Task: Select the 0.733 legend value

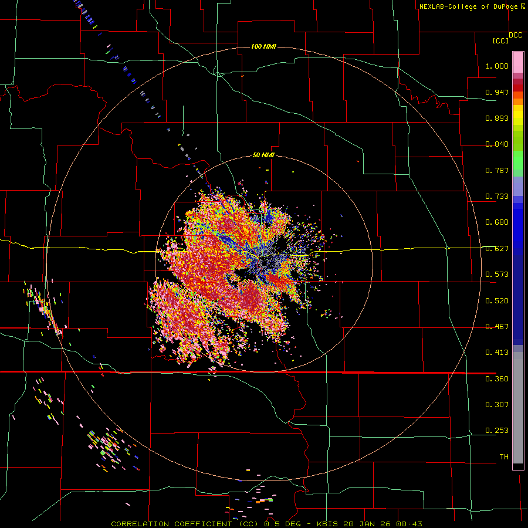Action: tap(497, 197)
